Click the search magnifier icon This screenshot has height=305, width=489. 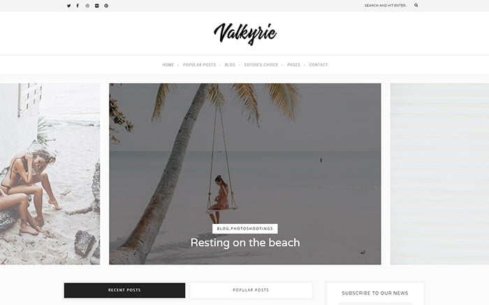(x=416, y=6)
